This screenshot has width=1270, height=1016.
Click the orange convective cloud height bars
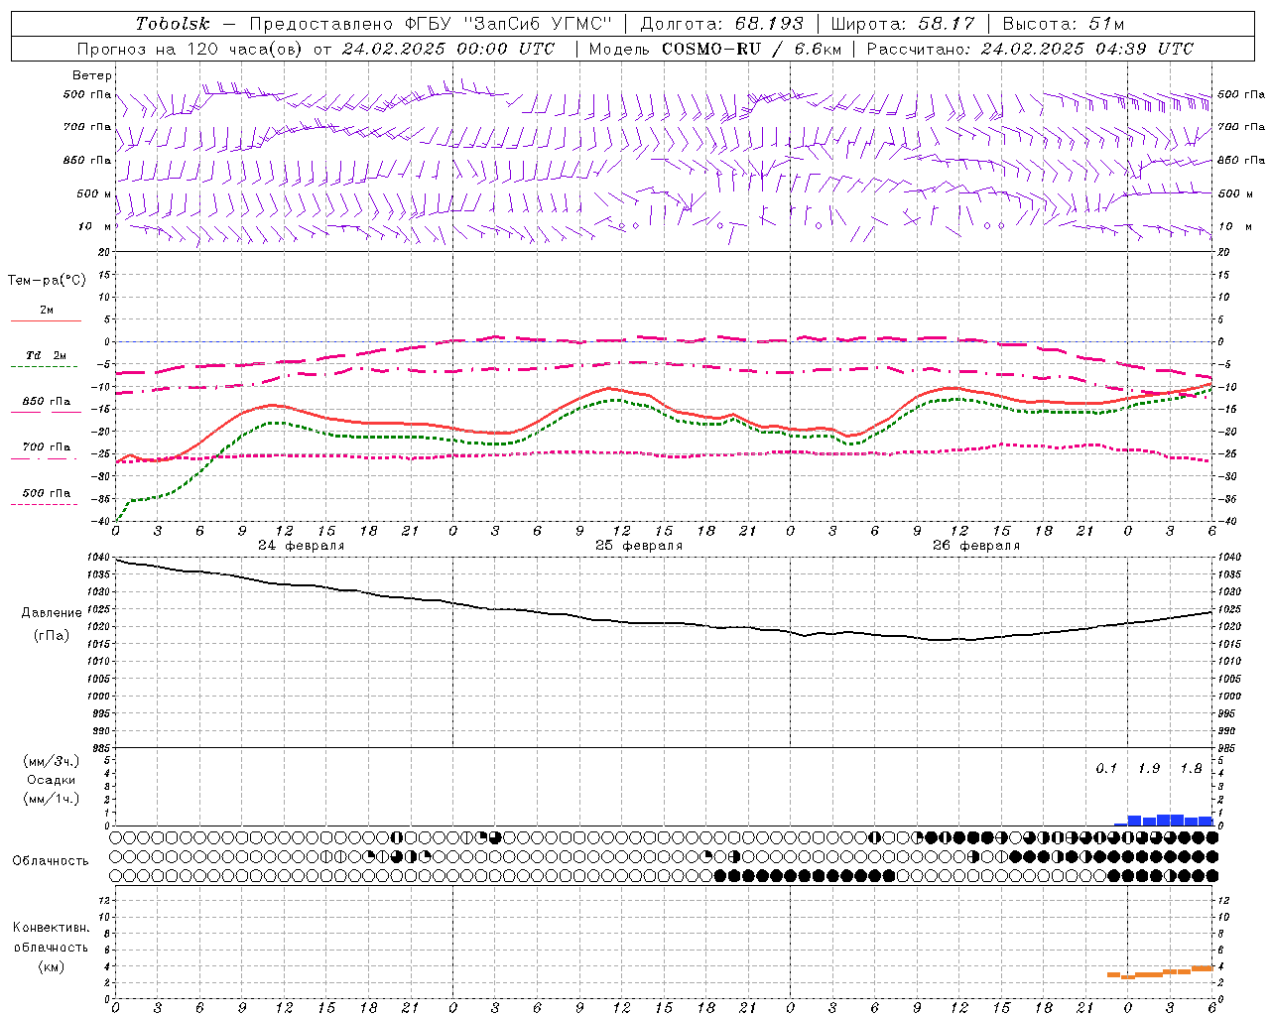1161,972
